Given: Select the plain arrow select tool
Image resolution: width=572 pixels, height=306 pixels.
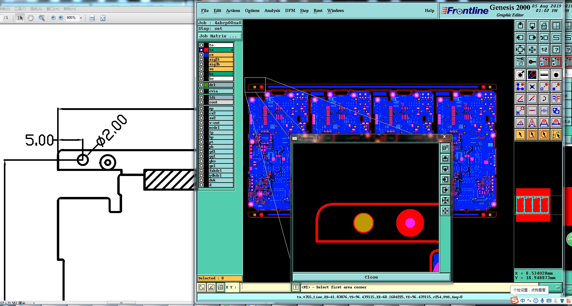Looking at the screenshot, I should click(520, 134).
